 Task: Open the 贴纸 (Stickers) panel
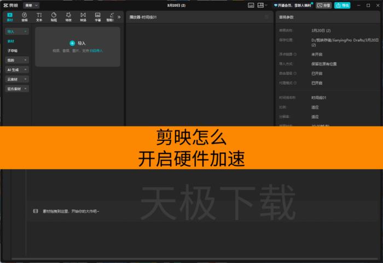tap(54, 16)
